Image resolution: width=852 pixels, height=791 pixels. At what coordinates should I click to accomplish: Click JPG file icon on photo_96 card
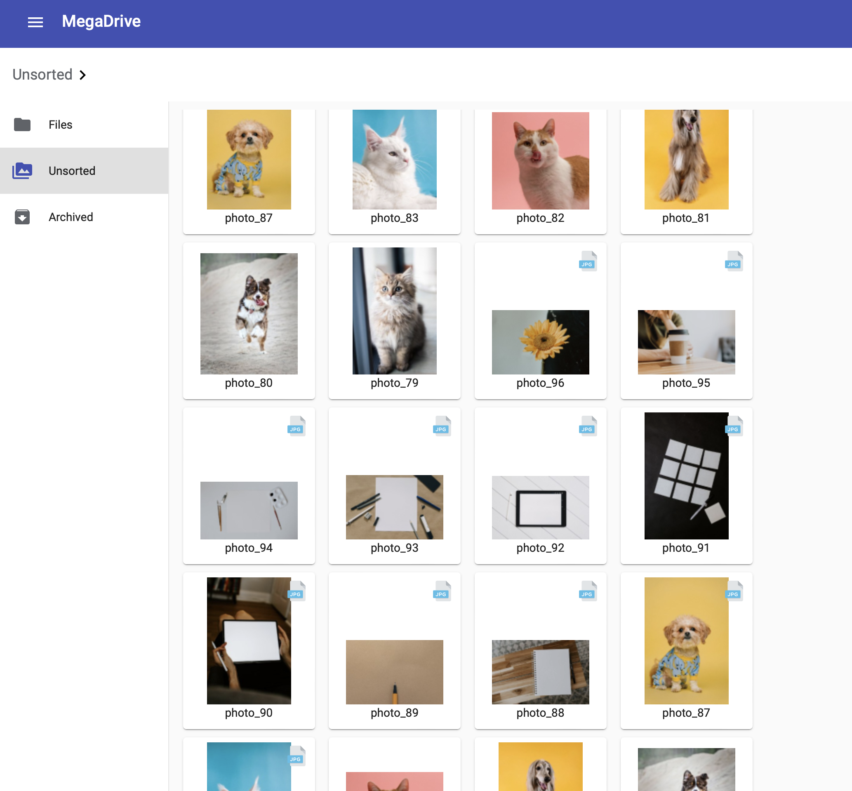tap(588, 261)
